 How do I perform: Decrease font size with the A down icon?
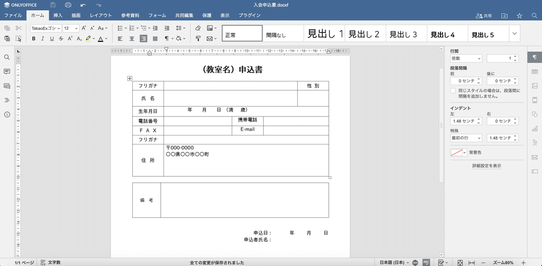[93, 28]
